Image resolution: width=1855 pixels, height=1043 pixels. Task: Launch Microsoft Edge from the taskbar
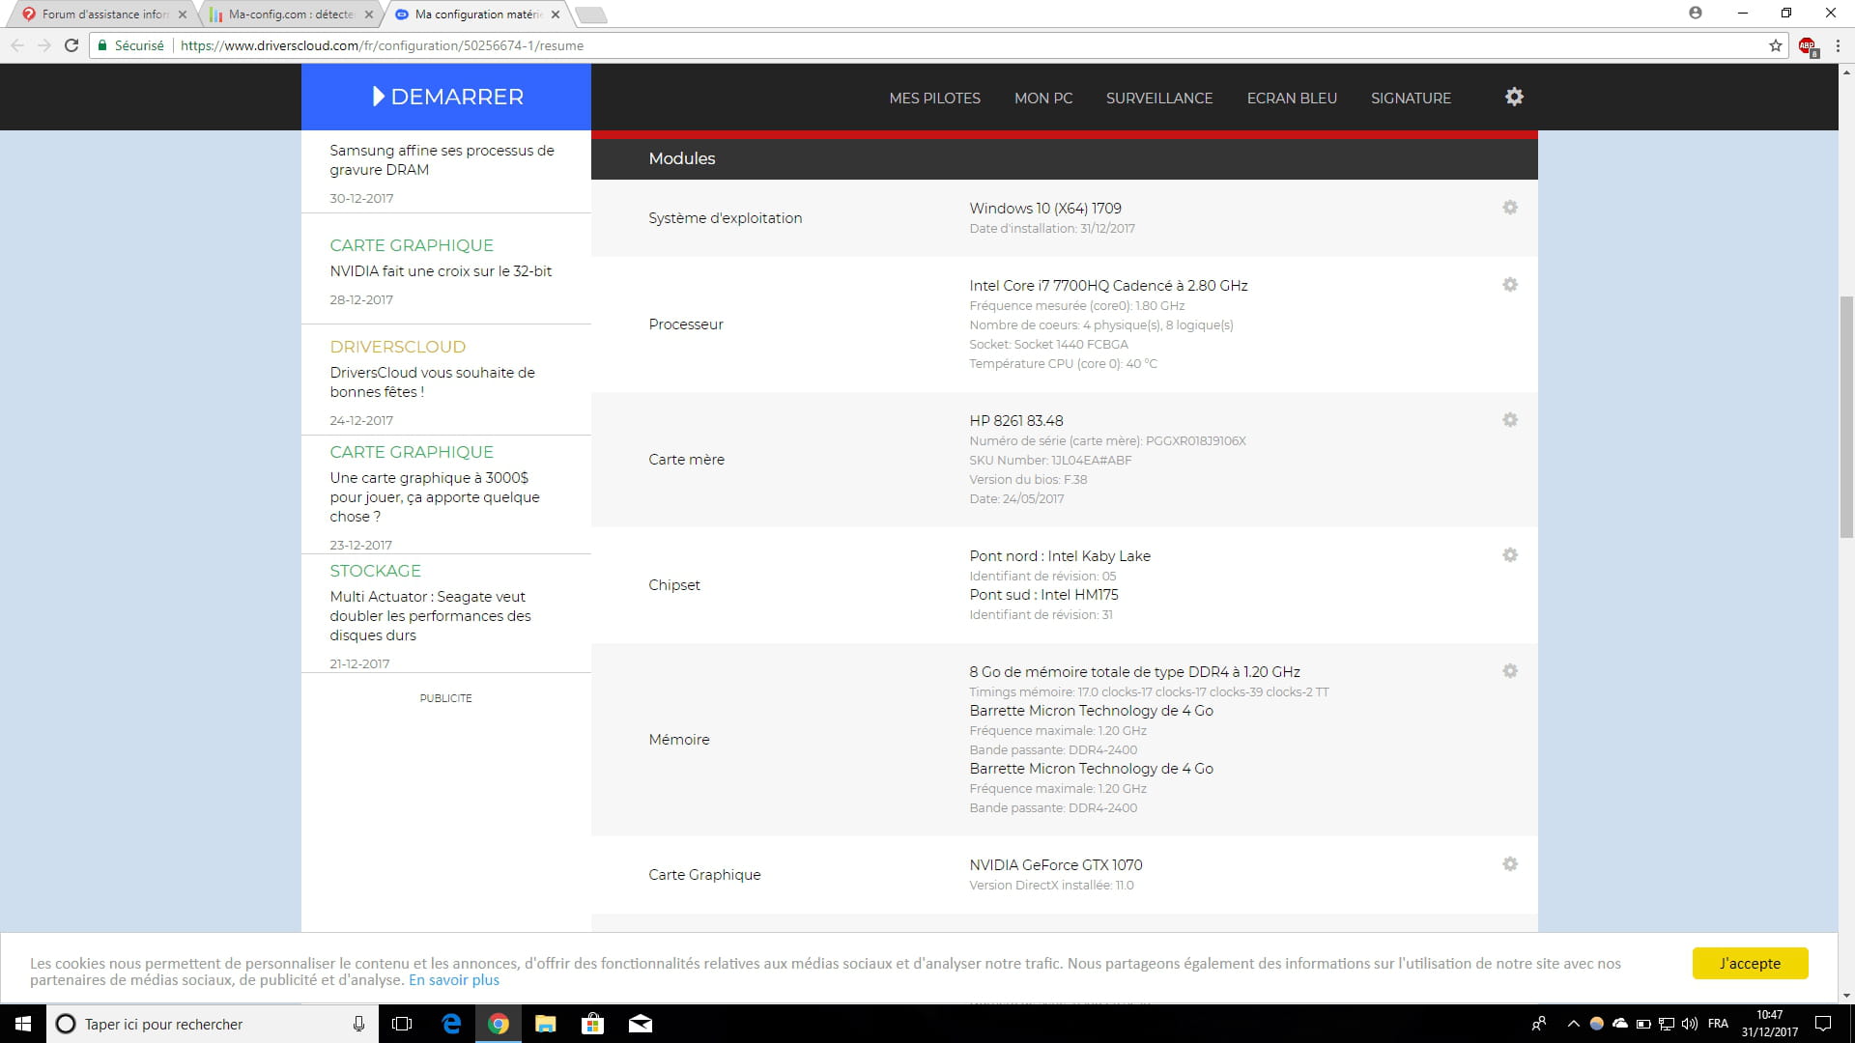[x=451, y=1024]
